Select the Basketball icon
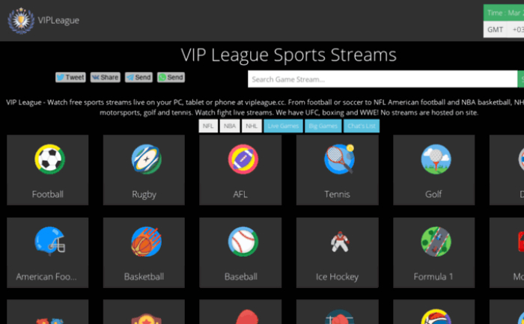The width and height of the screenshot is (524, 324). (x=147, y=242)
